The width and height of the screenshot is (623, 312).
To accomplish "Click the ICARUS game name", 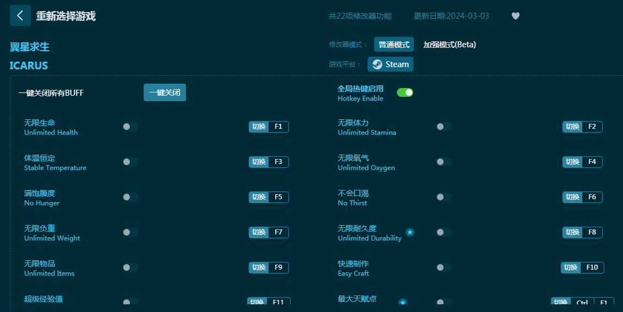I will click(x=29, y=65).
